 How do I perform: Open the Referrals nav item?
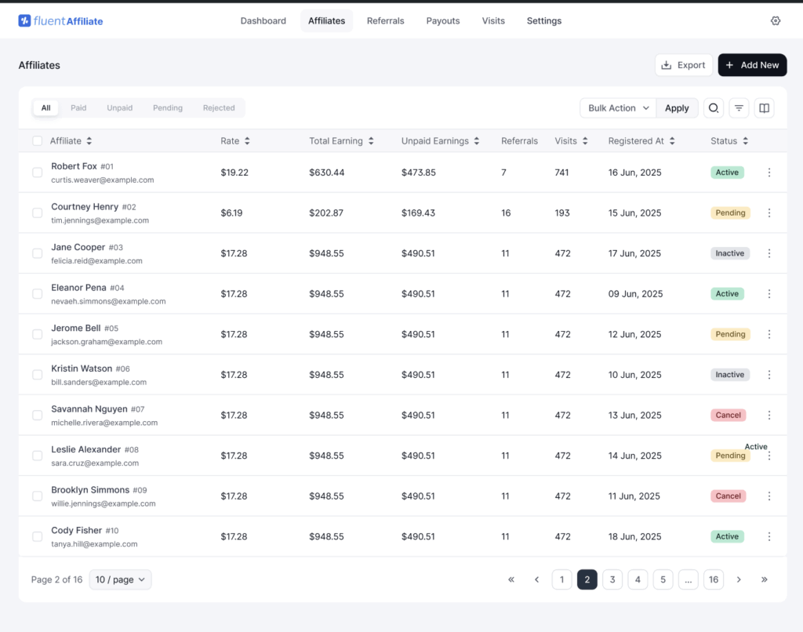(386, 21)
